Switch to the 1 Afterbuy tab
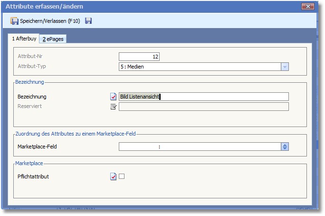Image resolution: width=325 pixels, height=216 pixels. [x=24, y=39]
